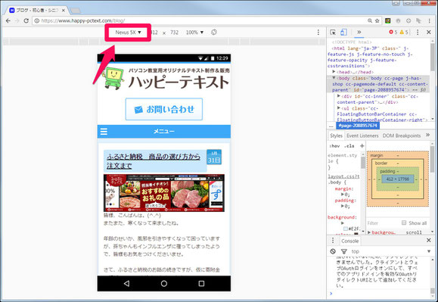This screenshot has width=438, height=302.
Task: Toggle the :hov element state button
Action: tap(334, 146)
